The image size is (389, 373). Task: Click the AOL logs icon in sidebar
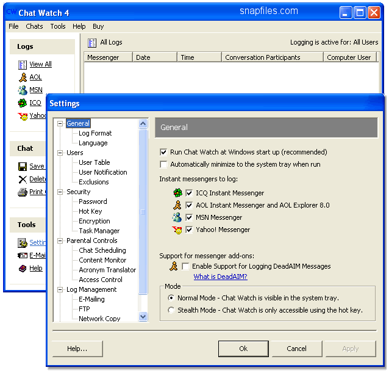tap(23, 78)
